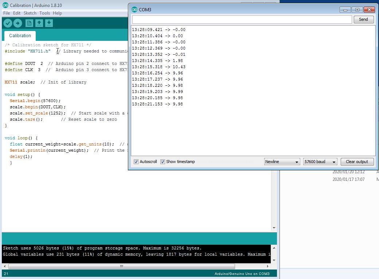Click the code editor scroll down arrow

274,228
